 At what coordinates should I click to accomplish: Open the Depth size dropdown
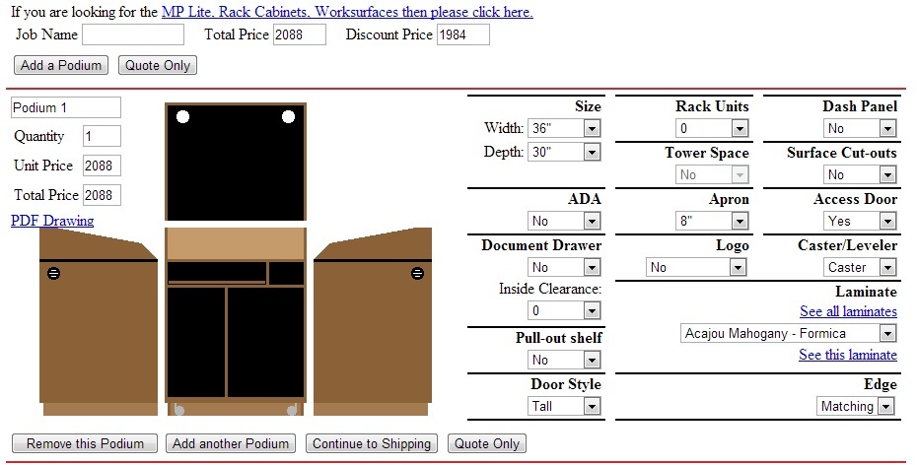point(564,152)
